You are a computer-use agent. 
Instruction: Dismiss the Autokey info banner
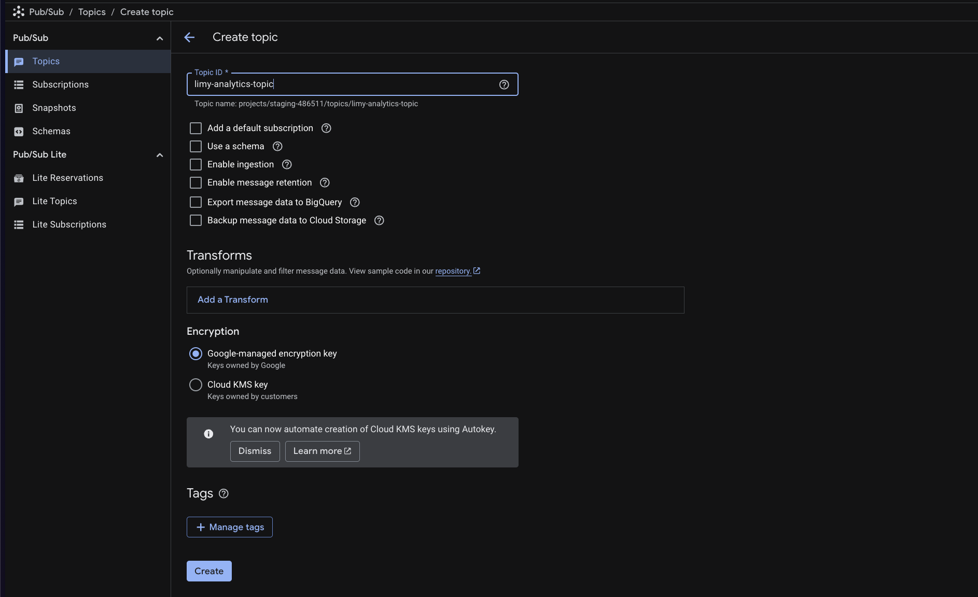255,451
